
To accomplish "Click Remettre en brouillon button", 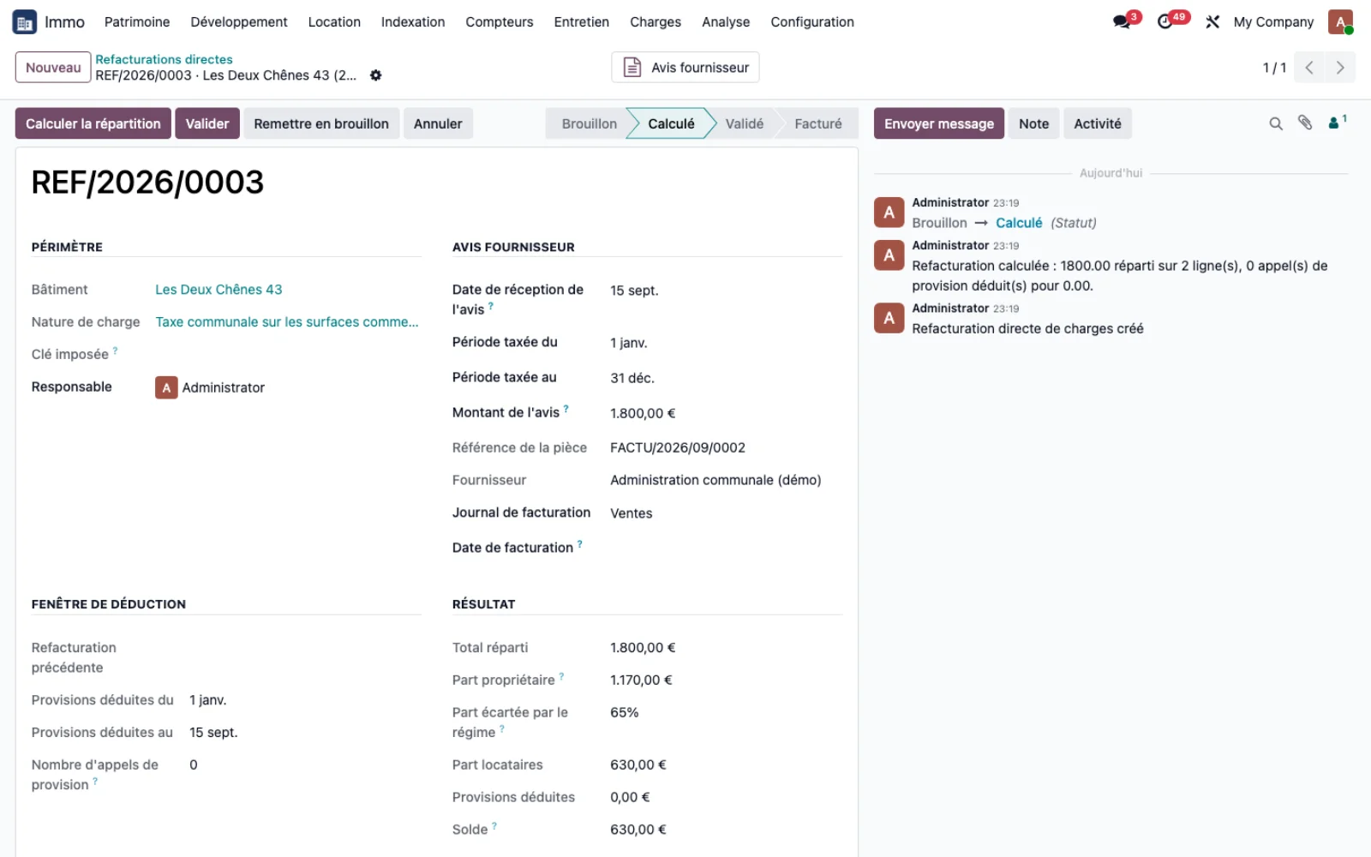I will tap(321, 123).
